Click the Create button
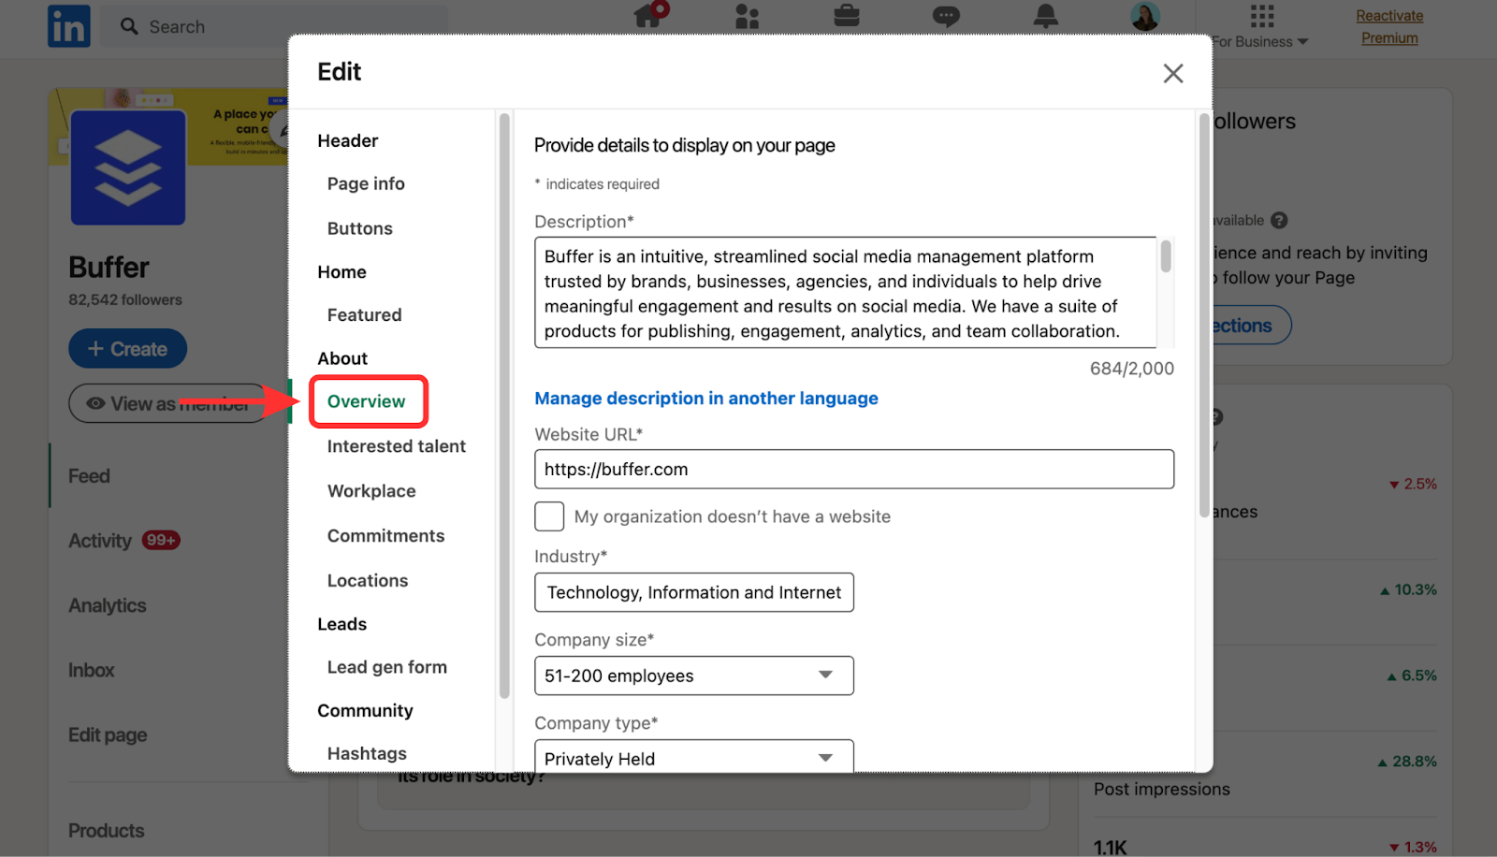Image resolution: width=1497 pixels, height=857 pixels. (127, 349)
